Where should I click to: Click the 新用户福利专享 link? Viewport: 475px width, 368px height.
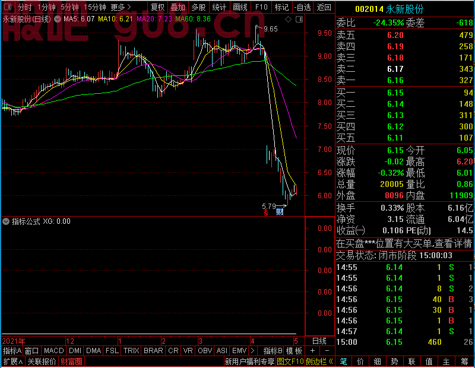pos(249,361)
